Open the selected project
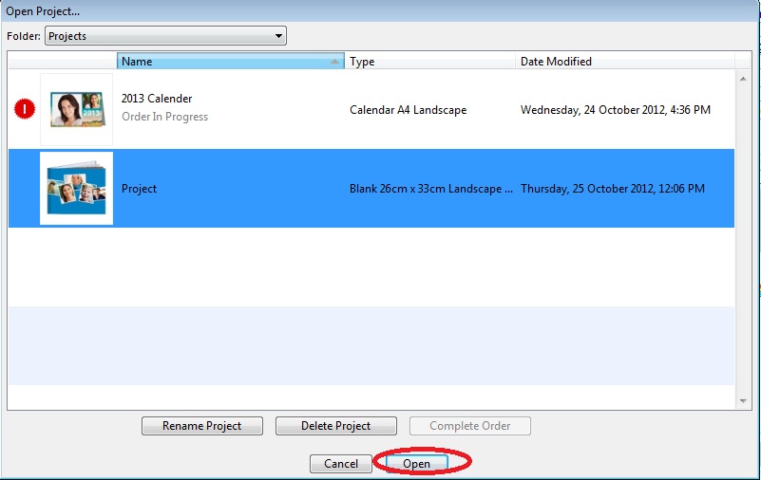Screen dimensions: 761x480 pos(416,464)
